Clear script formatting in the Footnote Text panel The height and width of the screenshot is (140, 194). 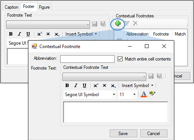tap(48, 34)
